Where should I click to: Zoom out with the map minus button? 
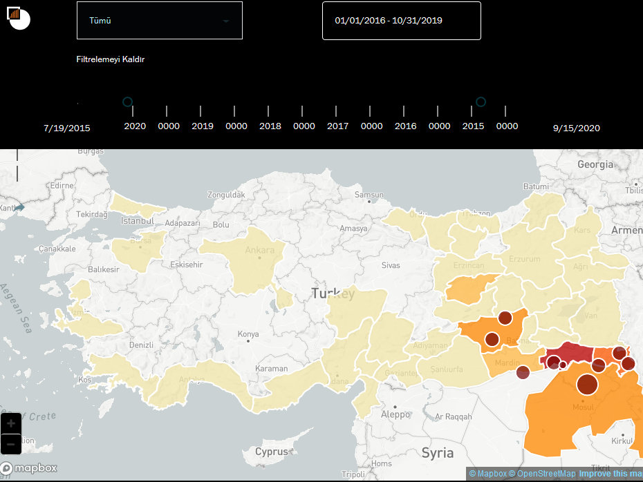tap(11, 444)
